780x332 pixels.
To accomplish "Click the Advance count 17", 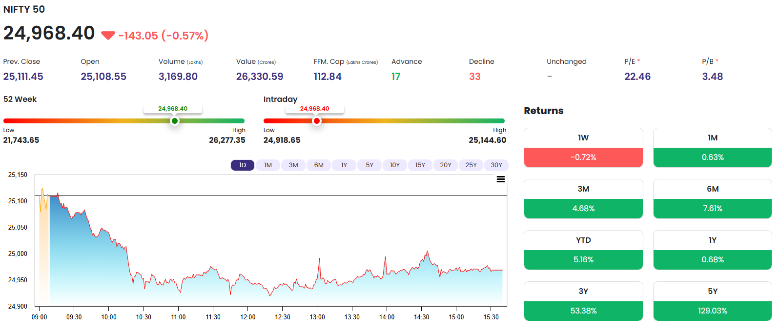I will 396,77.
